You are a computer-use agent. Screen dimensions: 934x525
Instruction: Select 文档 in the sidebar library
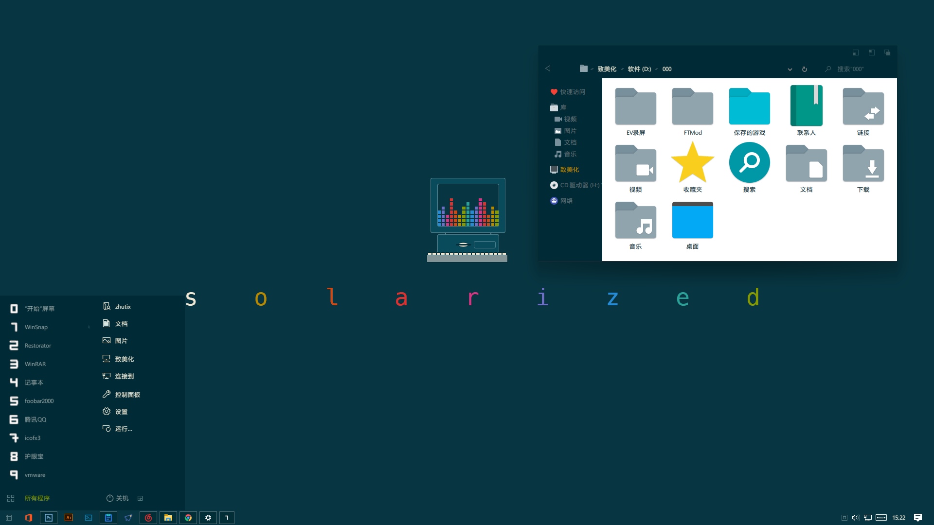pyautogui.click(x=566, y=142)
